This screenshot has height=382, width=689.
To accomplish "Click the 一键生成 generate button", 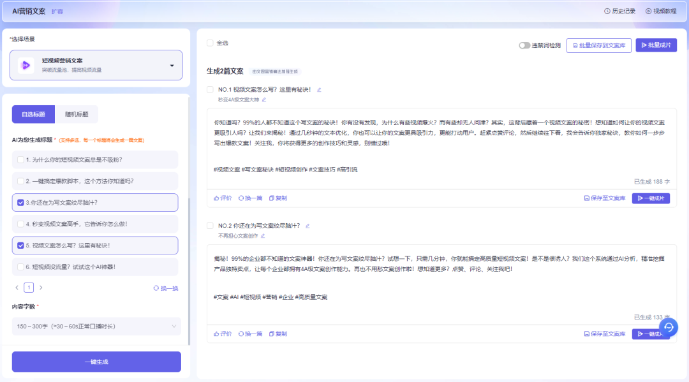I will (x=96, y=361).
